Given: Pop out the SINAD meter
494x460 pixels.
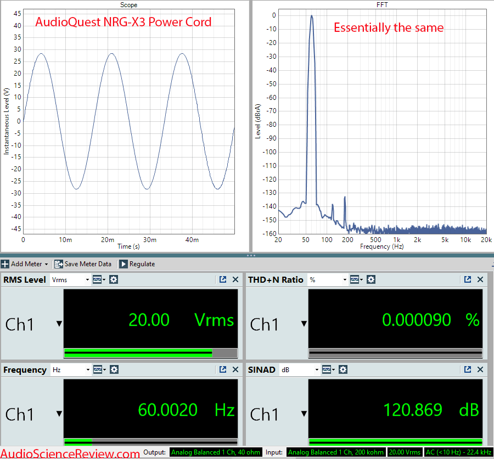Looking at the screenshot, I should click(468, 369).
